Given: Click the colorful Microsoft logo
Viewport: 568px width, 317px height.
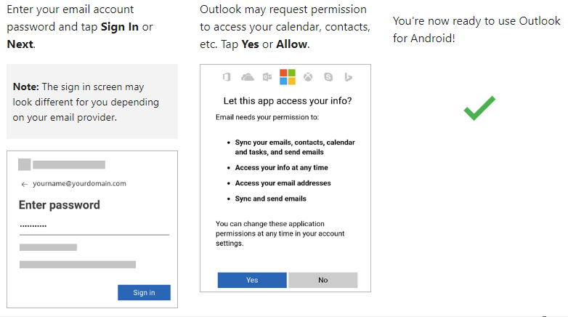Looking at the screenshot, I should [x=288, y=77].
